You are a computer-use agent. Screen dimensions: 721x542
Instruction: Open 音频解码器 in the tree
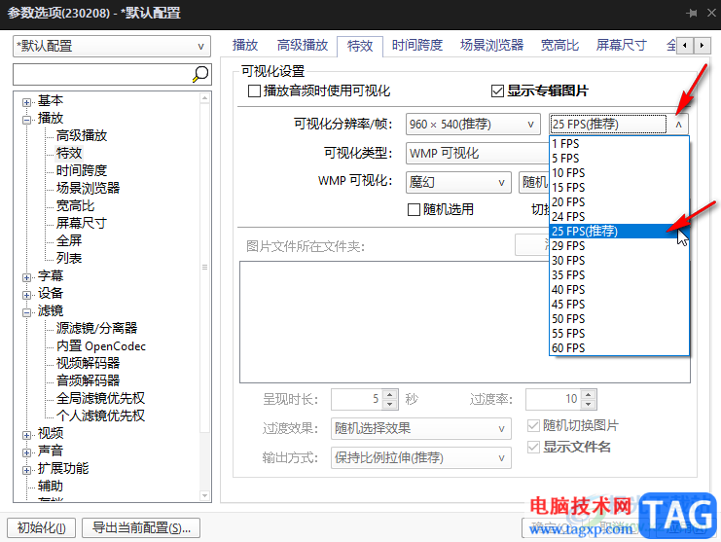(x=88, y=380)
